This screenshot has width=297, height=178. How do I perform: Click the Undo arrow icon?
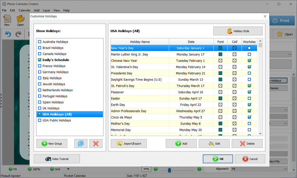point(8,34)
